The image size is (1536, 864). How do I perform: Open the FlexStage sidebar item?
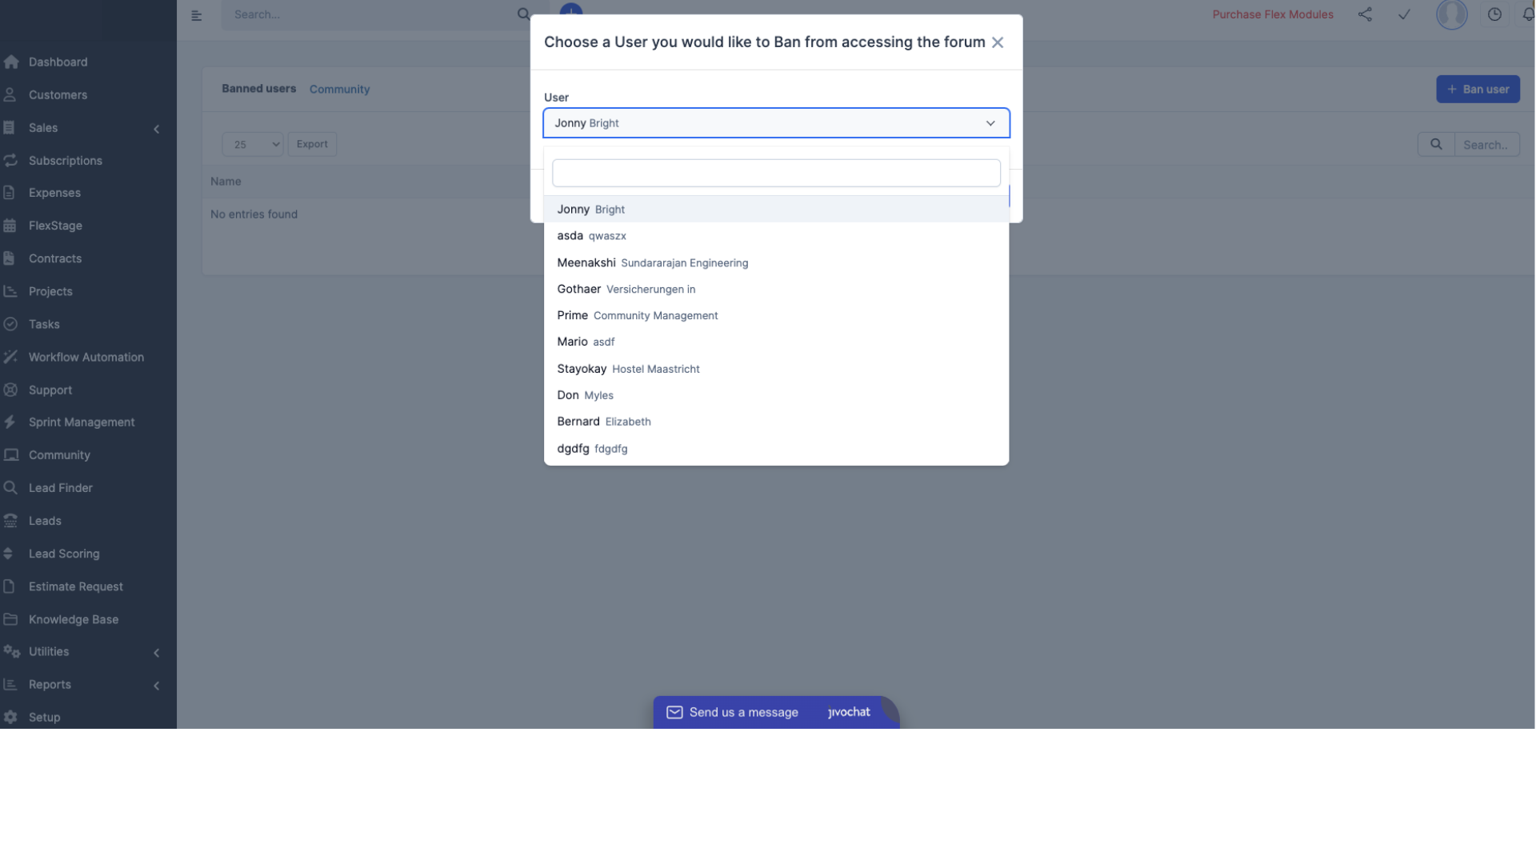[x=54, y=226]
